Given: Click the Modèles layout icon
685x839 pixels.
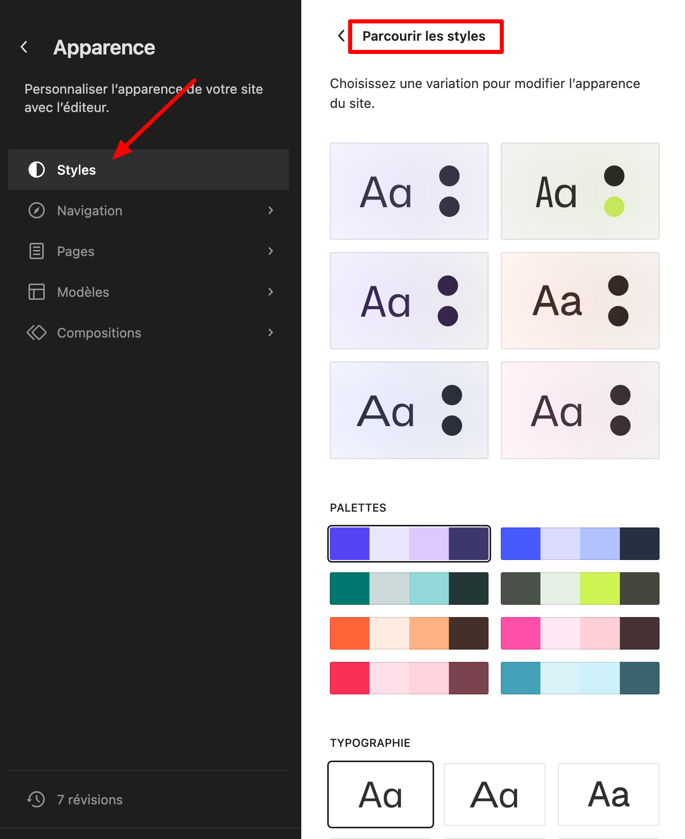Looking at the screenshot, I should 37,292.
